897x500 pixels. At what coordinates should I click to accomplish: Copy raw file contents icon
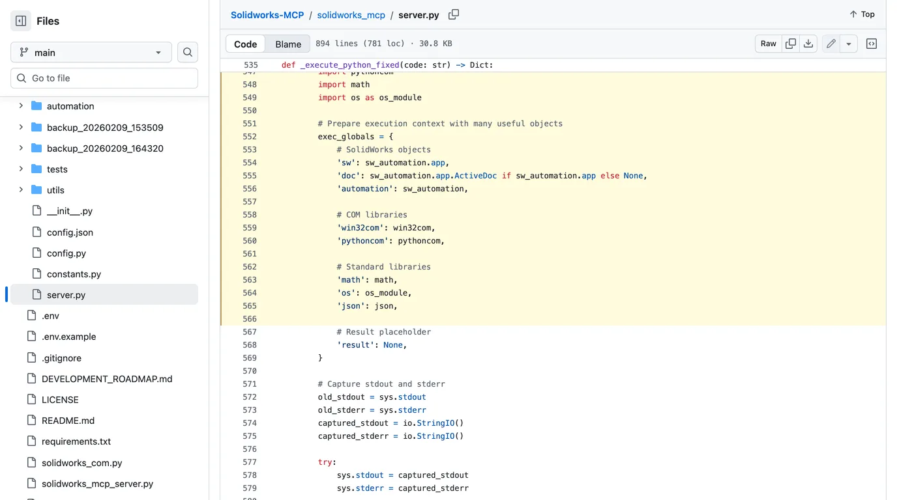pyautogui.click(x=791, y=44)
